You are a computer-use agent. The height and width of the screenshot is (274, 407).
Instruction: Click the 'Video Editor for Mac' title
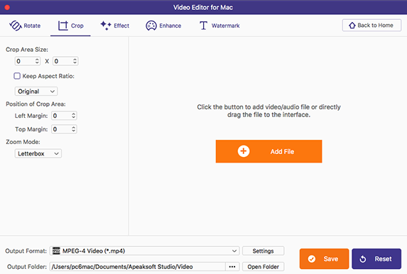pos(203,7)
